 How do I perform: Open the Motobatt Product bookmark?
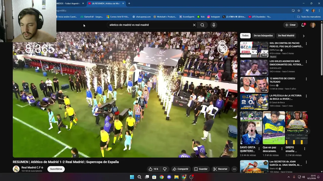click(165, 17)
